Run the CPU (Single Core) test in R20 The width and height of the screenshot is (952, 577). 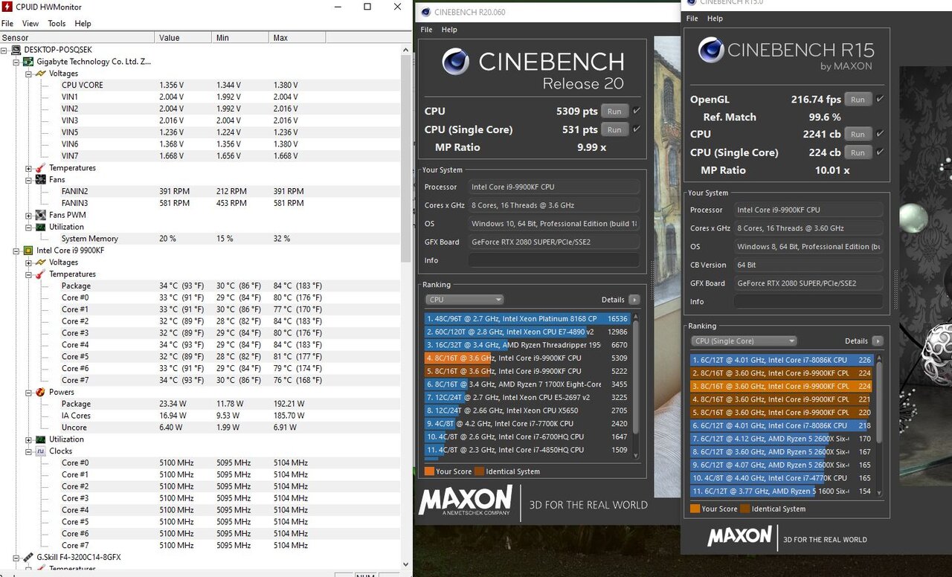tap(614, 129)
